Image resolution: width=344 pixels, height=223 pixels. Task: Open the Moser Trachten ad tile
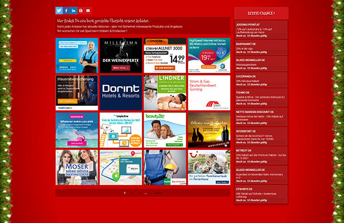pos(77,167)
